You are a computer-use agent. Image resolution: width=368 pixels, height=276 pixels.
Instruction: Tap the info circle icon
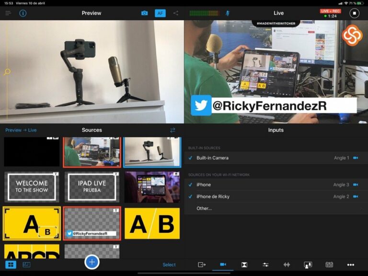click(23, 13)
